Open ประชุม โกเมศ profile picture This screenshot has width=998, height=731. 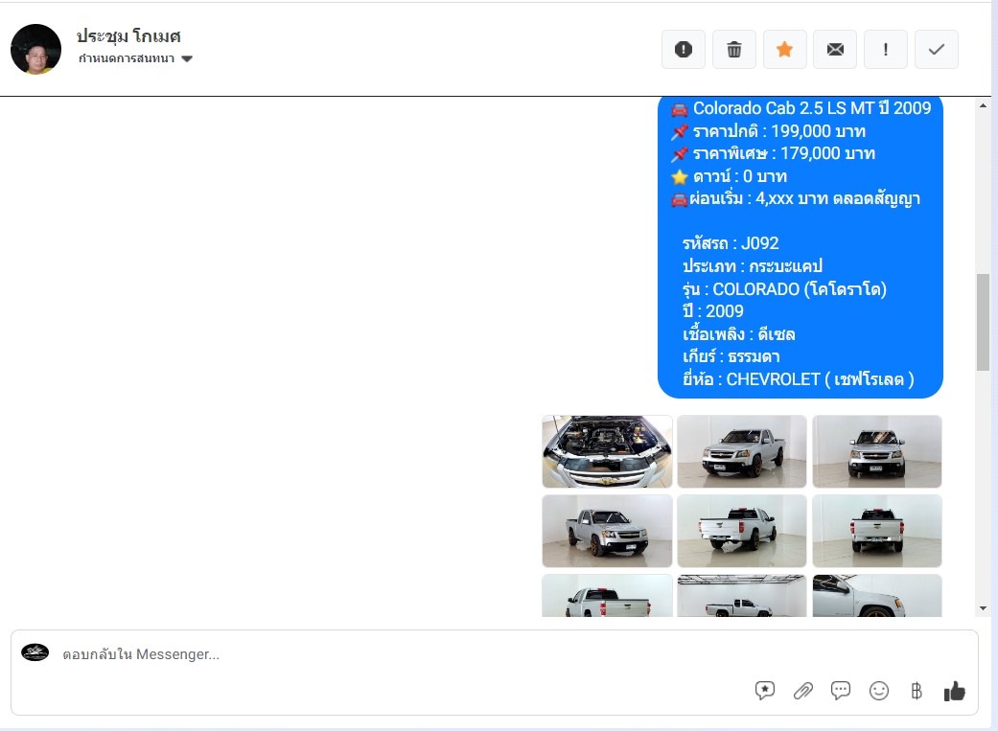pos(35,49)
